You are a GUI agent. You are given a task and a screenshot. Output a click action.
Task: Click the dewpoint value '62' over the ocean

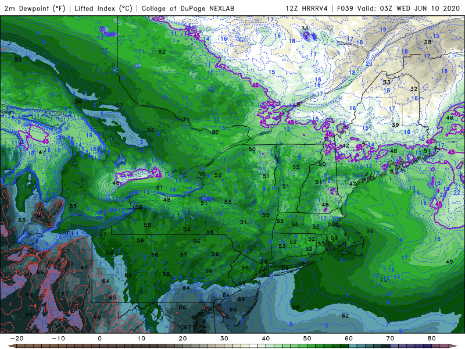pos(345,315)
